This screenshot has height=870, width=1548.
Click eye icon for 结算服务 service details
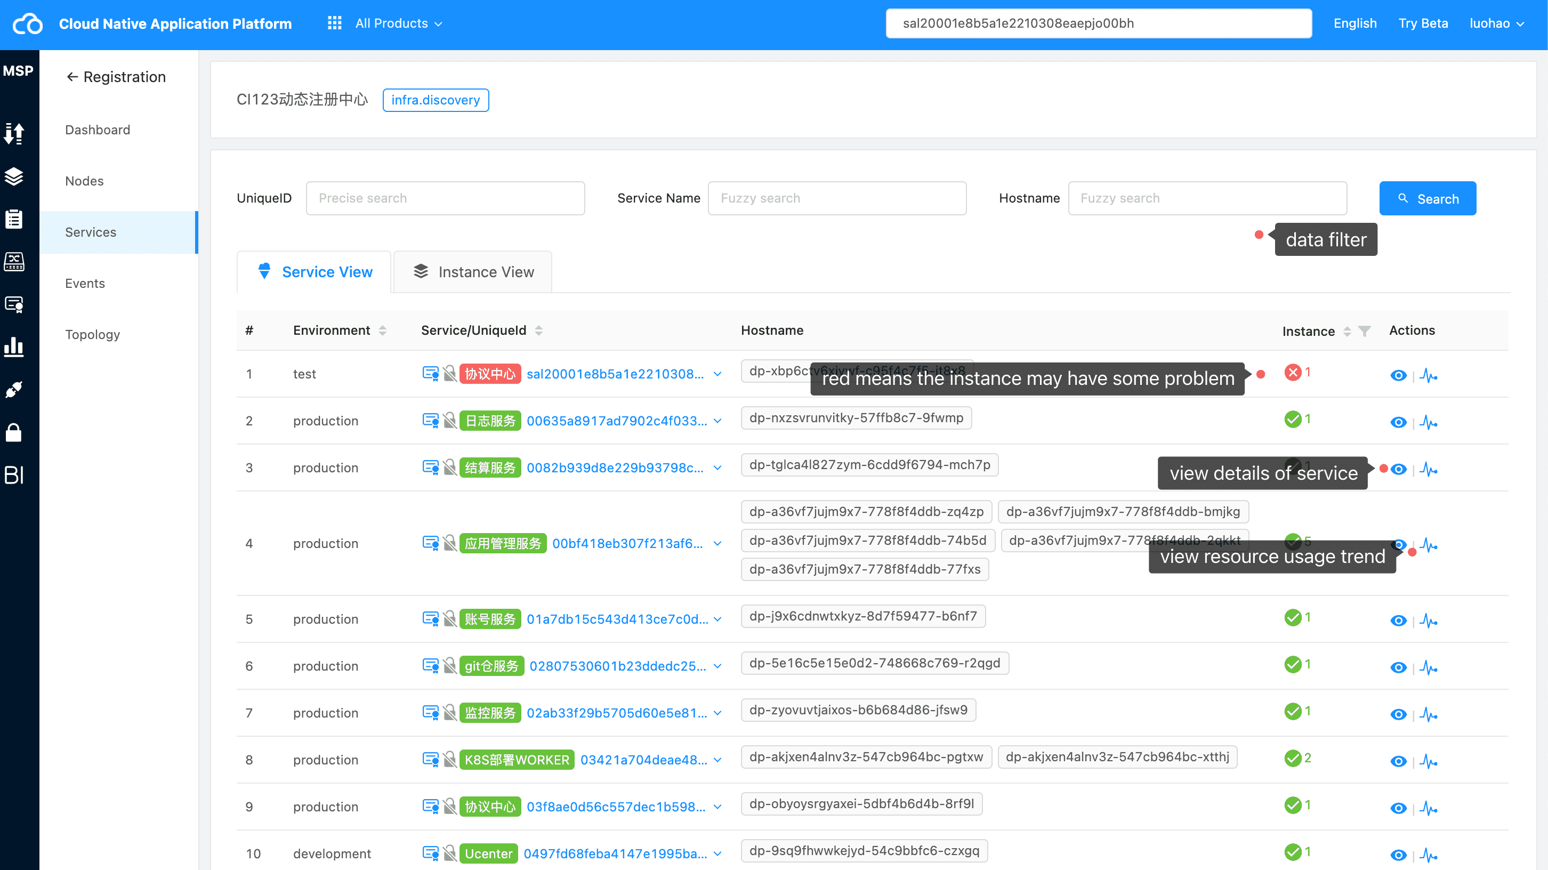1398,469
